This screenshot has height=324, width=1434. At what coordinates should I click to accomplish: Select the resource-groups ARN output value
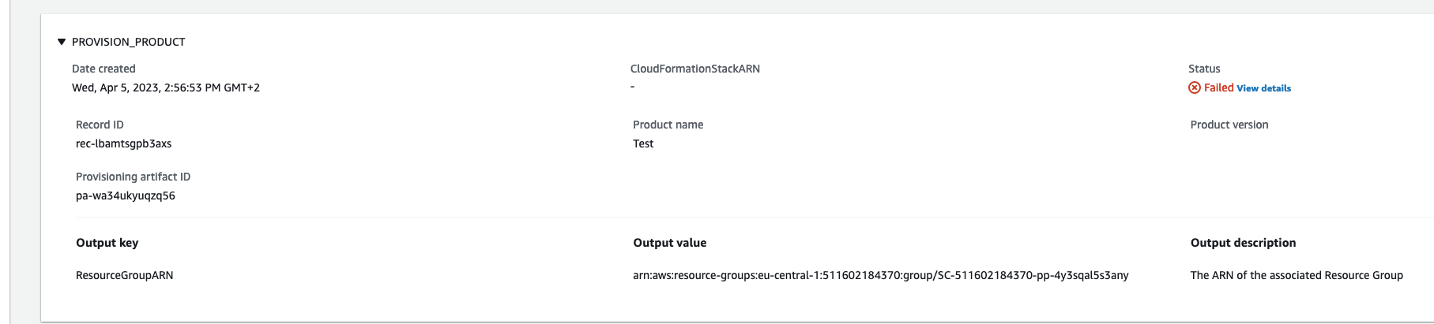tap(880, 275)
